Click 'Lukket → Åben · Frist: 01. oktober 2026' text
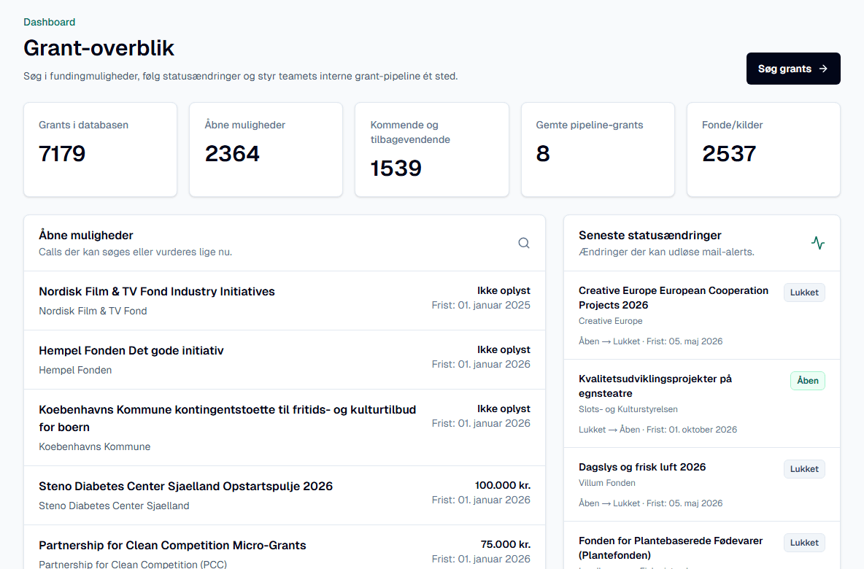Viewport: 864px width, 569px height. (657, 430)
